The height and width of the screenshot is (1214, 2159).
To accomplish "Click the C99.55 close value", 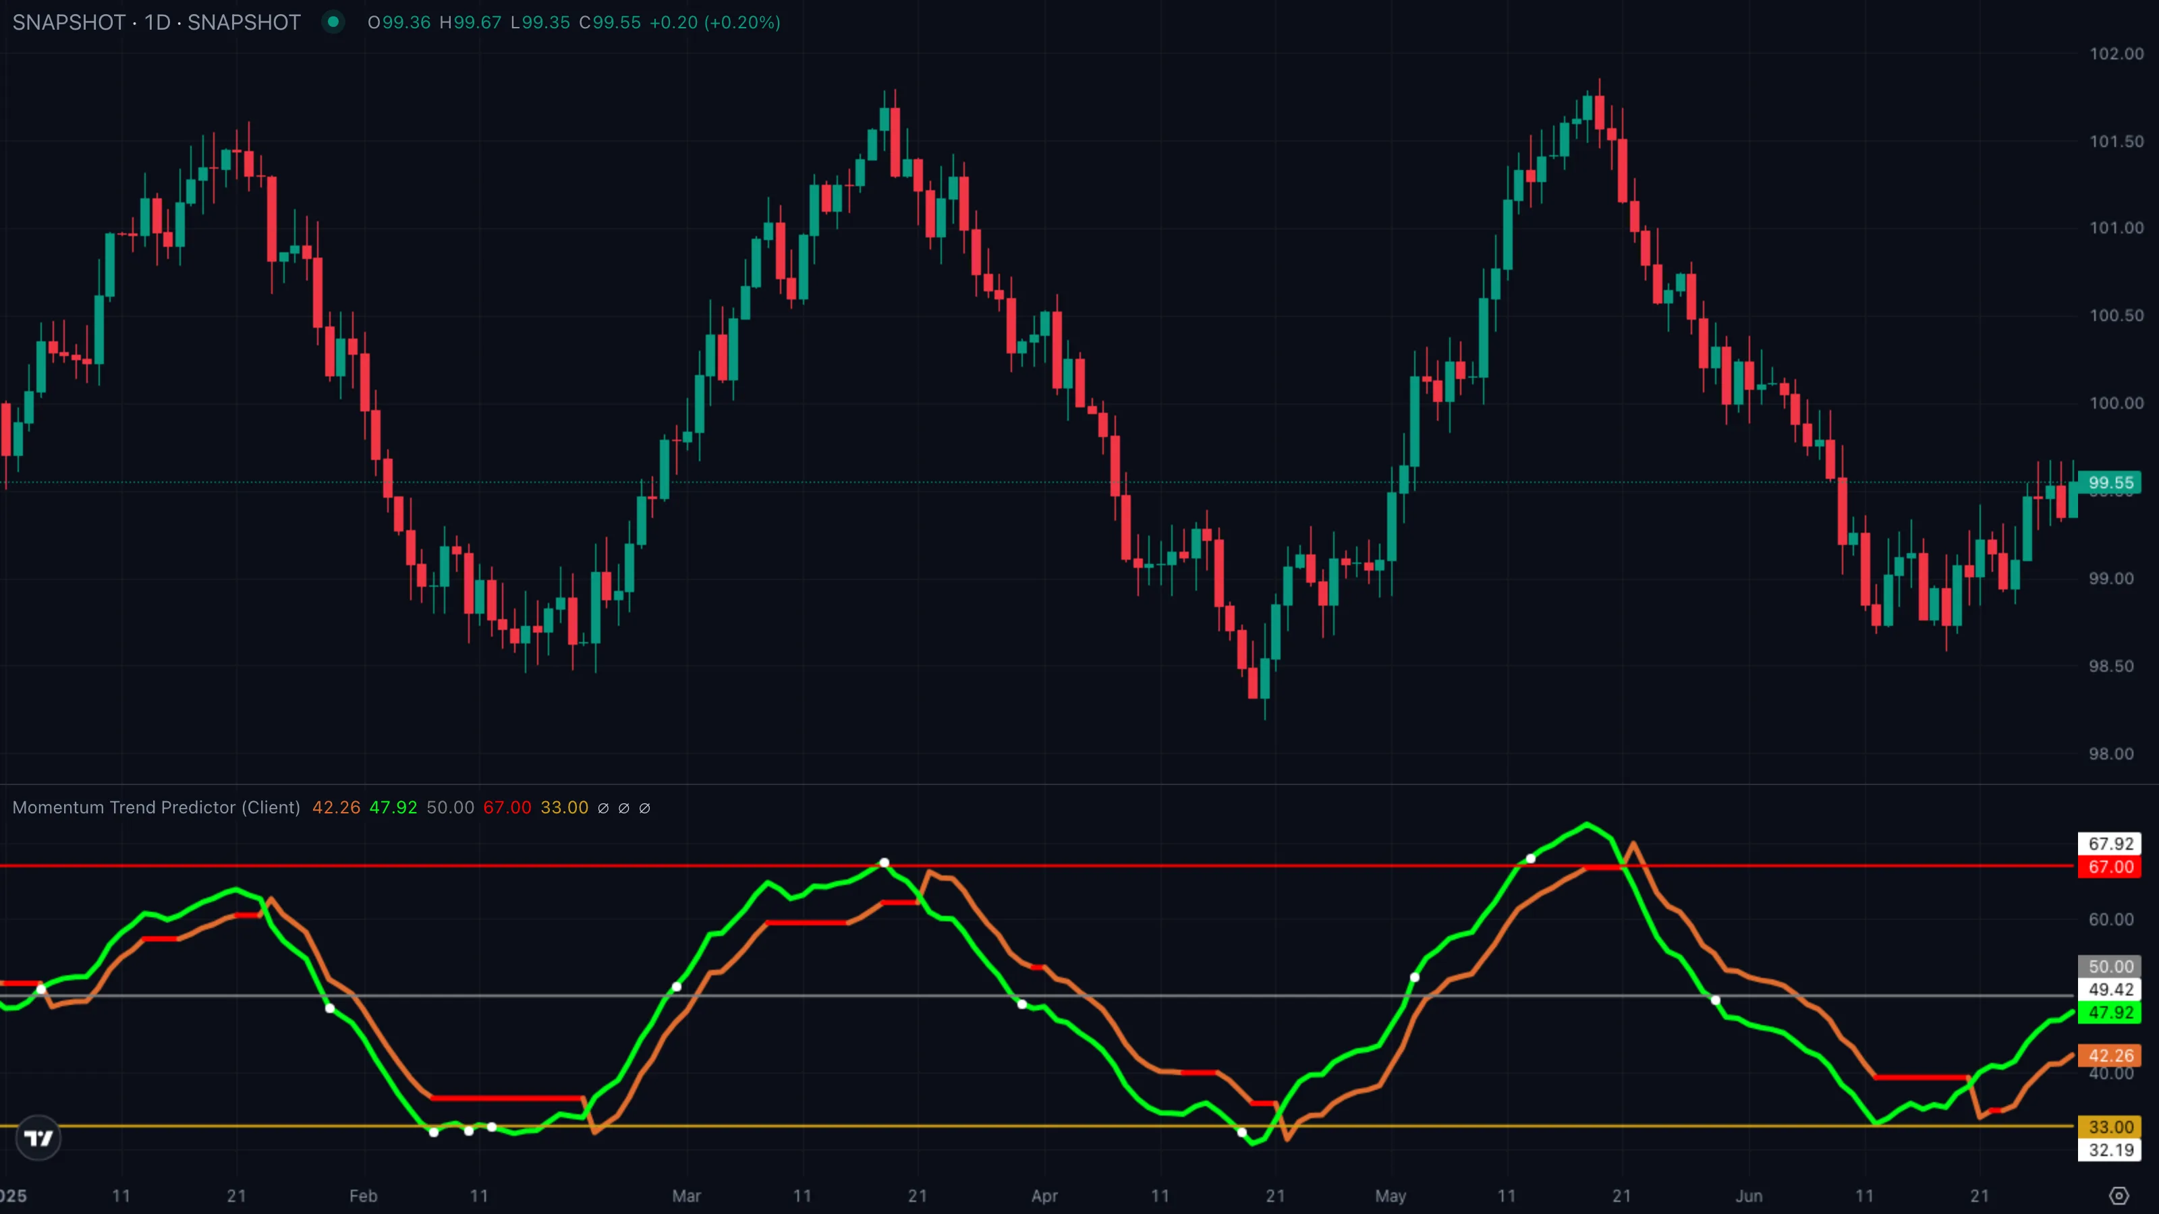I will click(610, 23).
